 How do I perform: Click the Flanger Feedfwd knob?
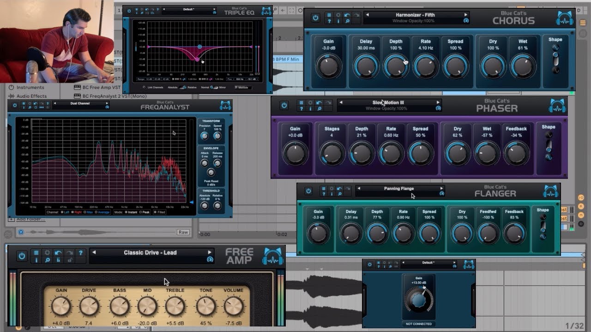click(488, 233)
